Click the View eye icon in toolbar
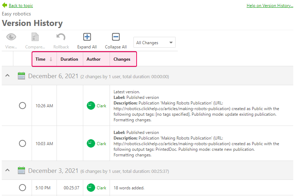Screen dimensions: 295x196 [11, 37]
